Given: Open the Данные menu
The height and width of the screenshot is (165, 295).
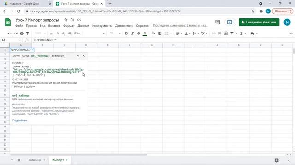Looking at the screenshot, I should tap(83, 26).
